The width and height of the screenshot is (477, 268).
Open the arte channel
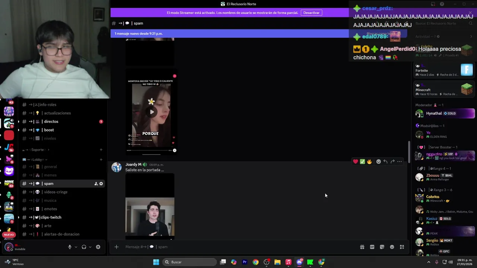(63, 226)
